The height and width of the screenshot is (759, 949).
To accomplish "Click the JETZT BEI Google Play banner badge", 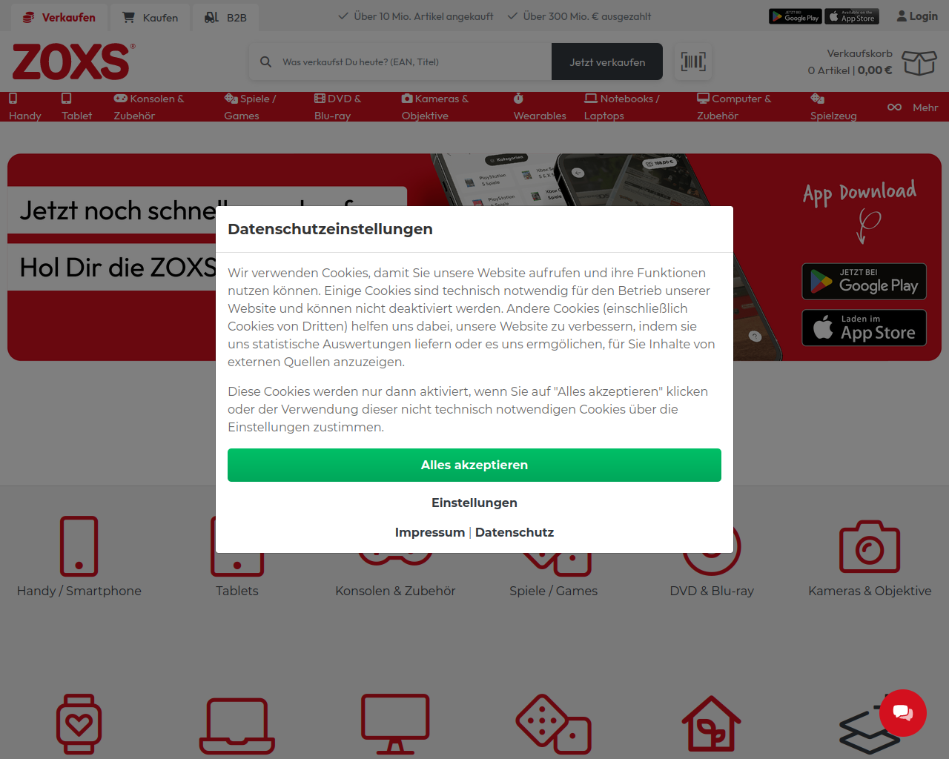I will 864,282.
